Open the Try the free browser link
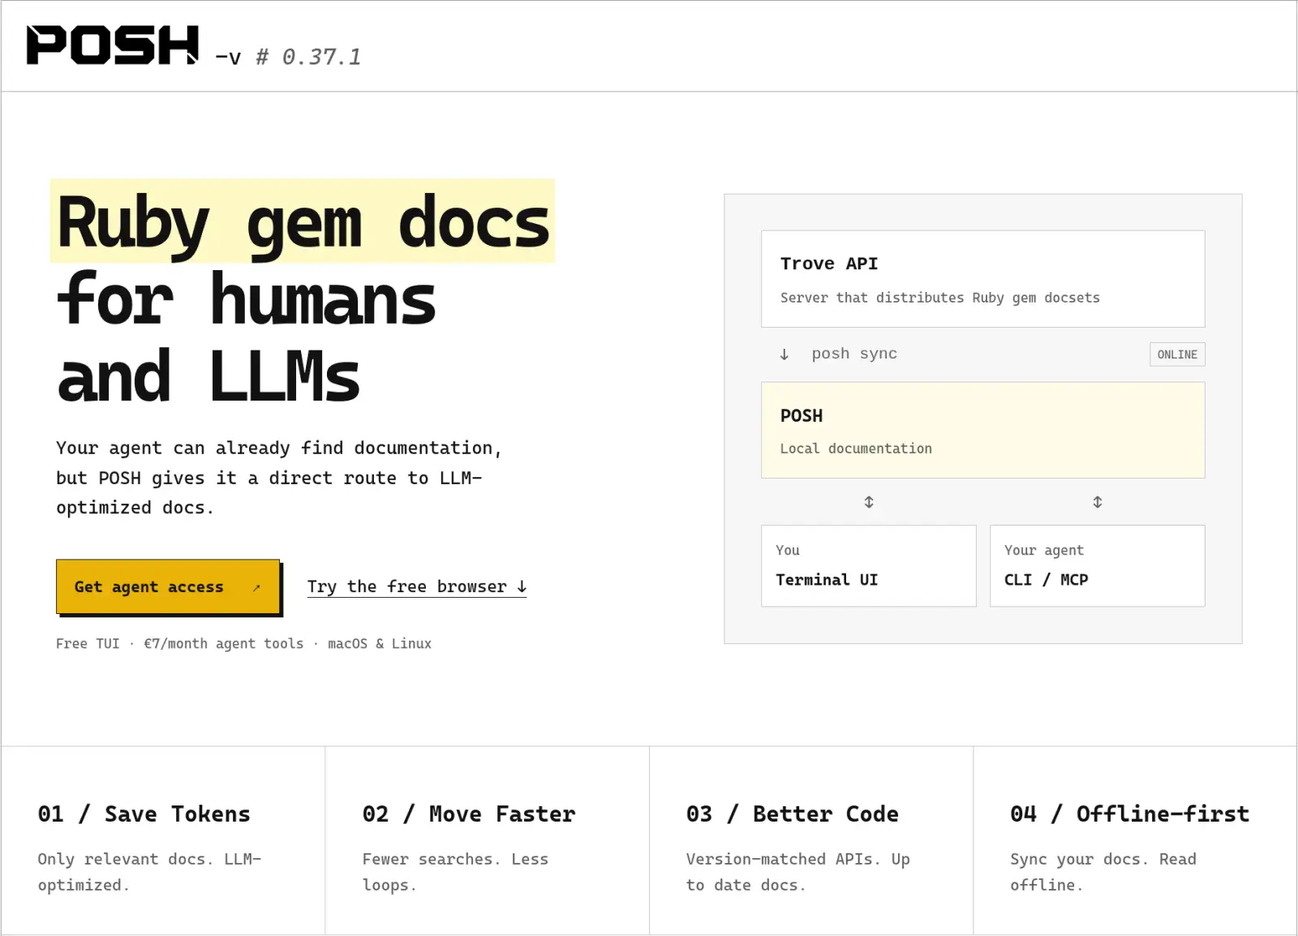The height and width of the screenshot is (936, 1298). click(x=417, y=586)
